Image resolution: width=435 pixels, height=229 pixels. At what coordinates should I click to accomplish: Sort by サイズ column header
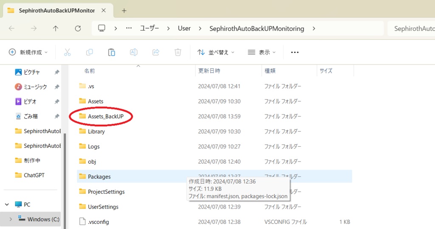(x=326, y=71)
